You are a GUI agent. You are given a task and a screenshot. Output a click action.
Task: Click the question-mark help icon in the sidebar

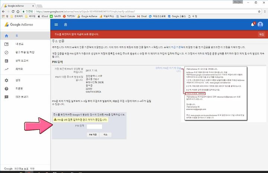[6, 89]
